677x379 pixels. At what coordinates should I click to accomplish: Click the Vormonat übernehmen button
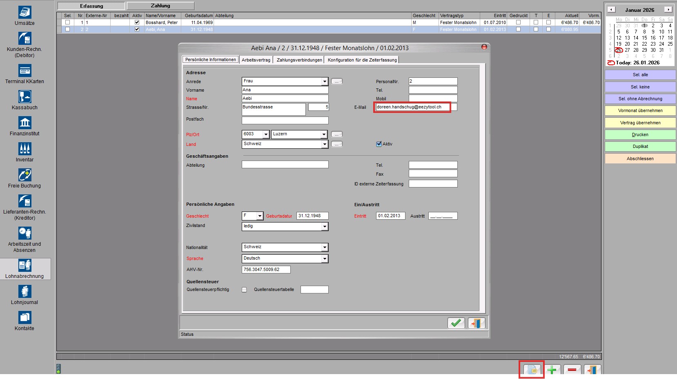pos(640,111)
